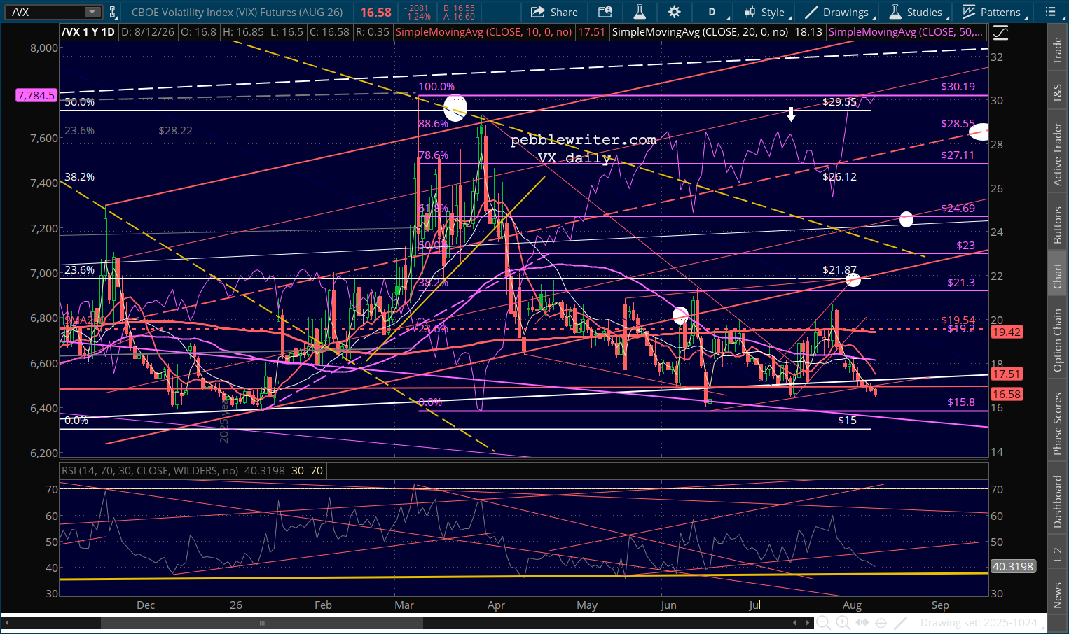Image resolution: width=1069 pixels, height=634 pixels.
Task: Click the 16.58 price bubble on right axis
Action: tap(1007, 395)
